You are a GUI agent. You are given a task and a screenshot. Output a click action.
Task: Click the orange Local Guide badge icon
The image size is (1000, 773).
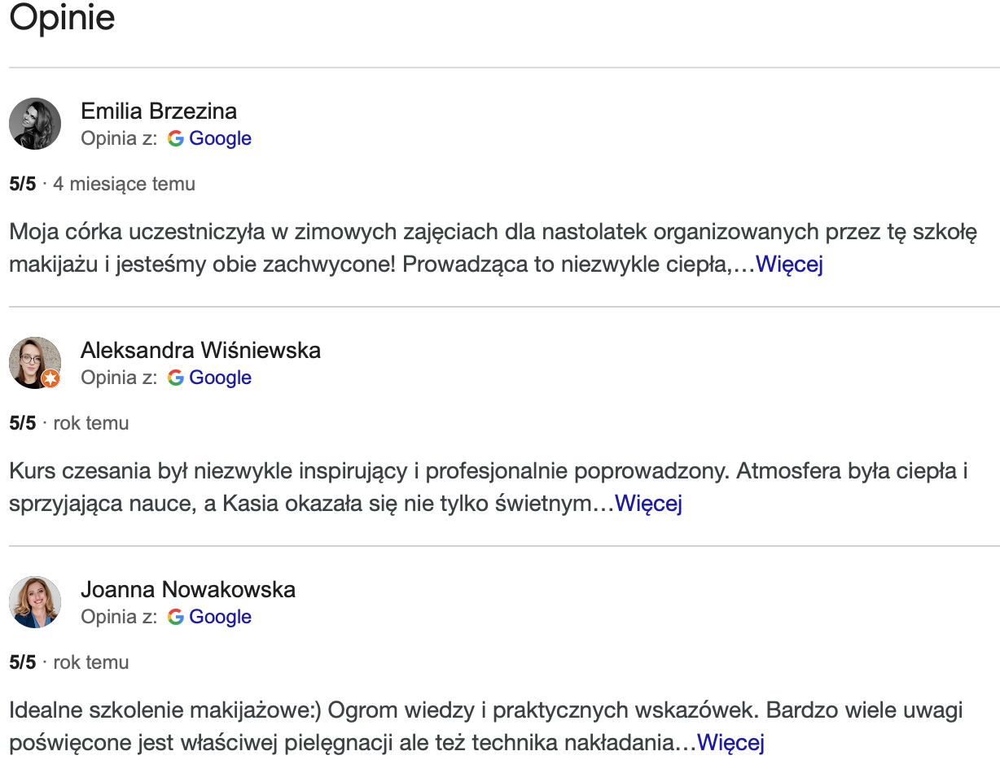click(x=50, y=378)
